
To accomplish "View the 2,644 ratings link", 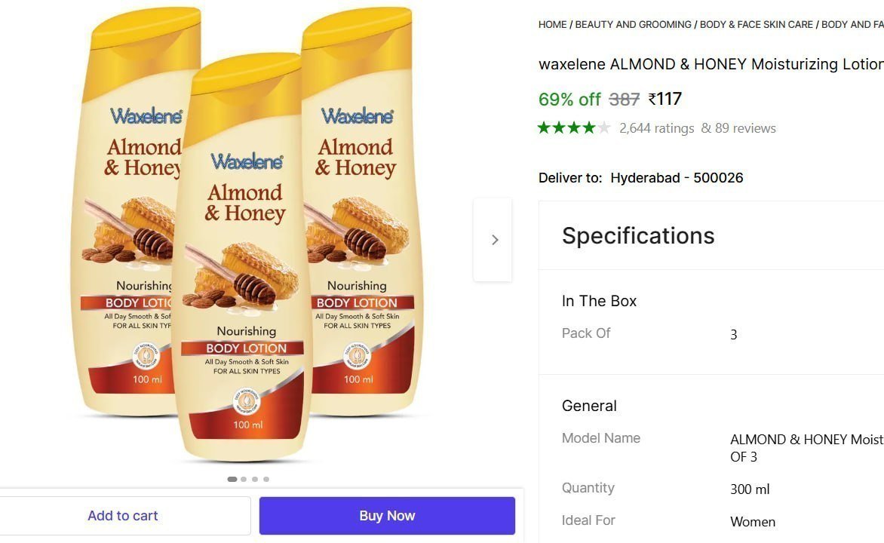I will pyautogui.click(x=656, y=128).
